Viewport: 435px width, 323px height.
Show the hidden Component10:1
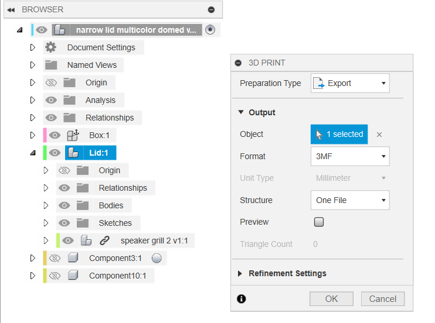click(55, 276)
